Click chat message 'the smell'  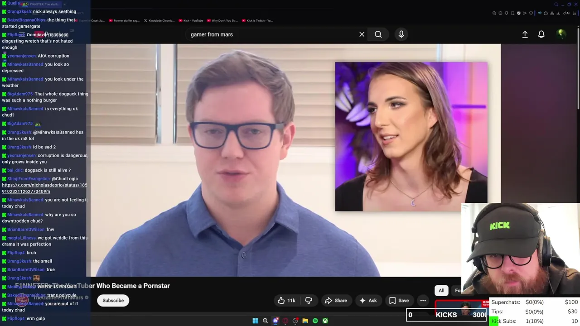[x=43, y=261]
